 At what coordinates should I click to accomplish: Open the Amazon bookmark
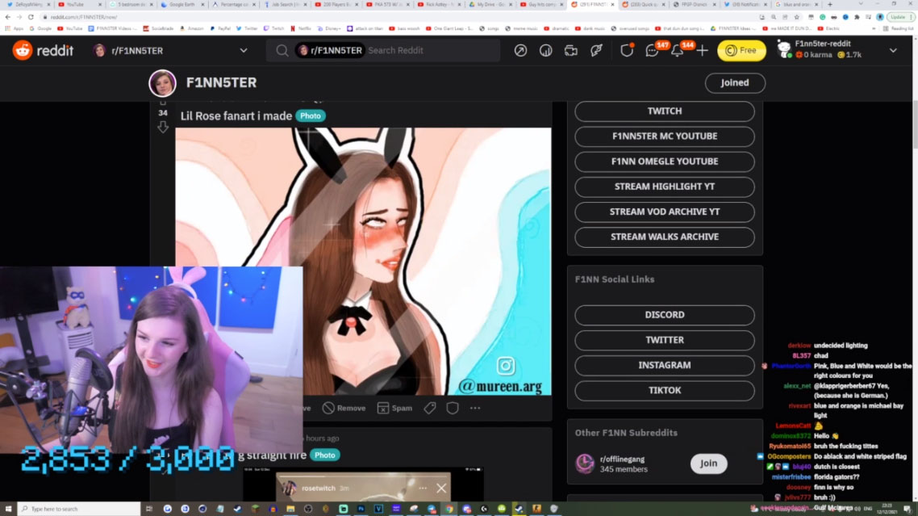192,28
